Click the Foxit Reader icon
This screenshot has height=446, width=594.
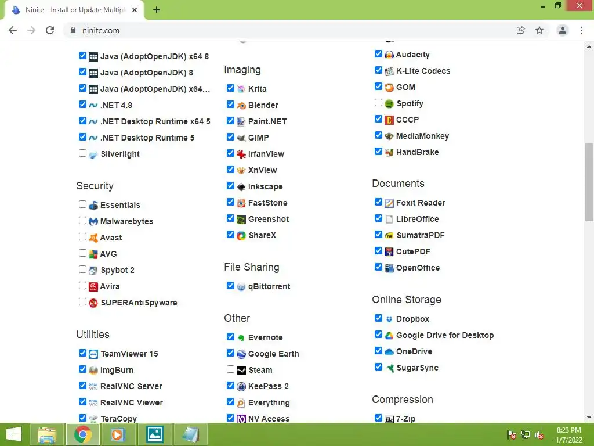389,203
